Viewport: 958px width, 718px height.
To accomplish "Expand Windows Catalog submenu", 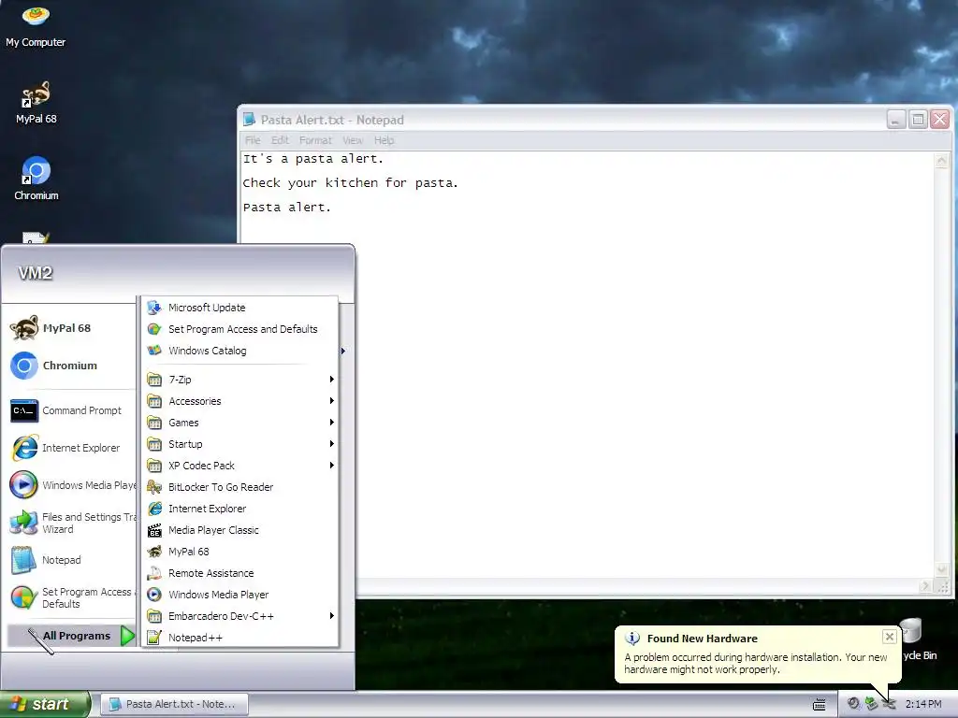I will tap(239, 351).
